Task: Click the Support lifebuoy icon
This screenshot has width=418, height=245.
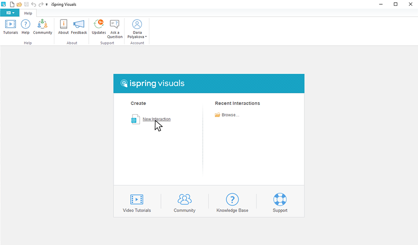Action: point(280,203)
